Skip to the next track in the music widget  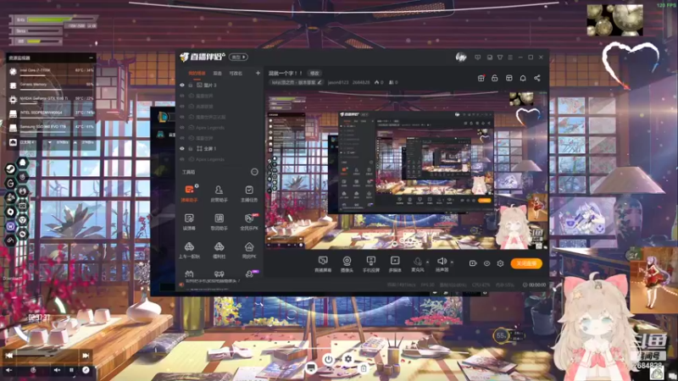(86, 356)
